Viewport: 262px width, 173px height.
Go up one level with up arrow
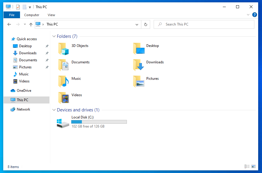tap(31, 24)
